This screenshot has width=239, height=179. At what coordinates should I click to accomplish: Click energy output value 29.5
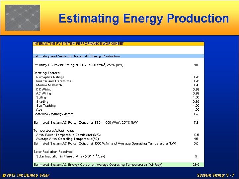coord(196,165)
